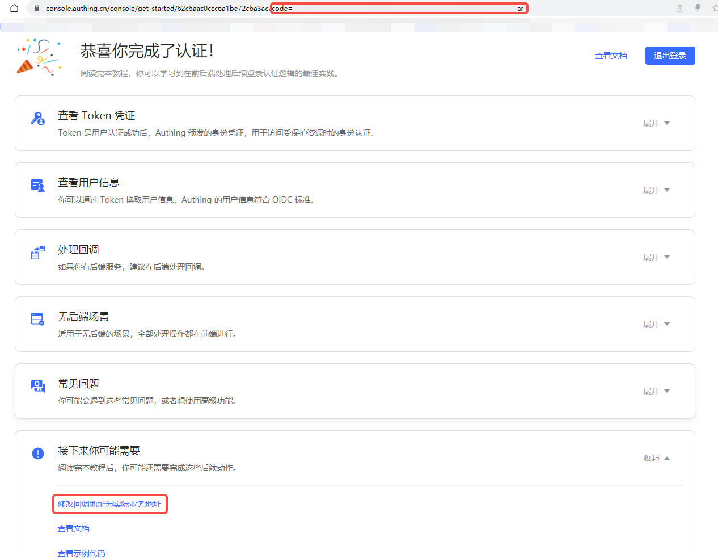Image resolution: width=718 pixels, height=558 pixels.
Task: Click the 退出登录 button
Action: click(x=670, y=56)
